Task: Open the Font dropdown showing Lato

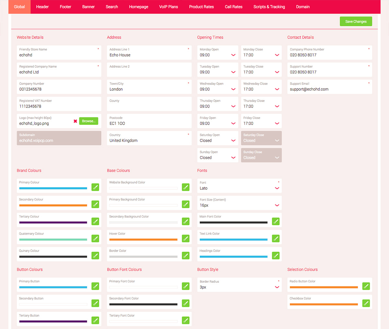Action: [240, 186]
